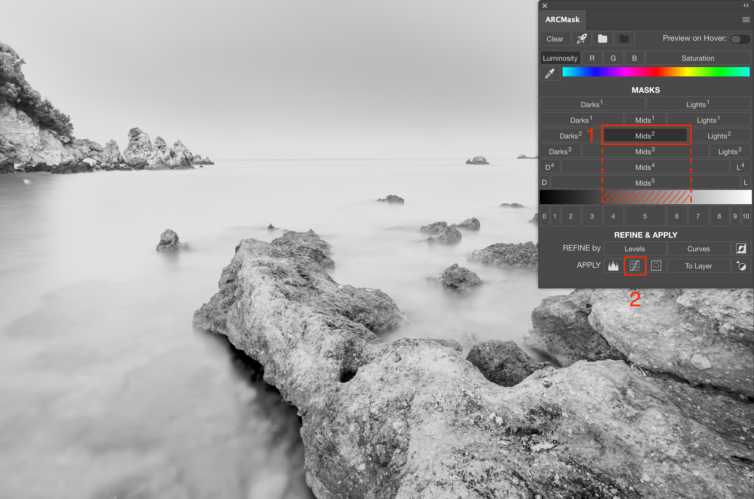This screenshot has width=754, height=499.
Task: Apply mask as Curves adjustment icon
Action: (635, 266)
